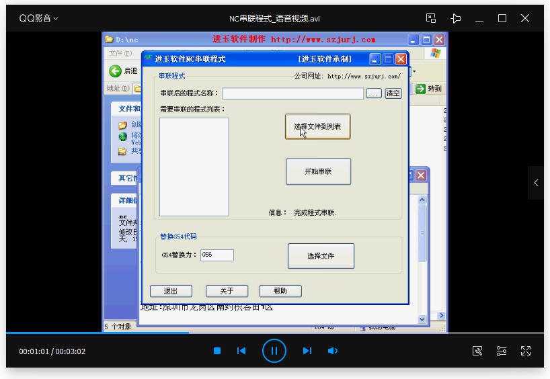Click the 帮助 button
The width and height of the screenshot is (550, 379).
[x=280, y=291]
